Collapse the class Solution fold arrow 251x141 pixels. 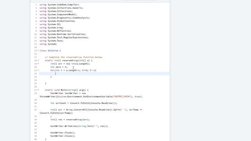(x=38, y=51)
